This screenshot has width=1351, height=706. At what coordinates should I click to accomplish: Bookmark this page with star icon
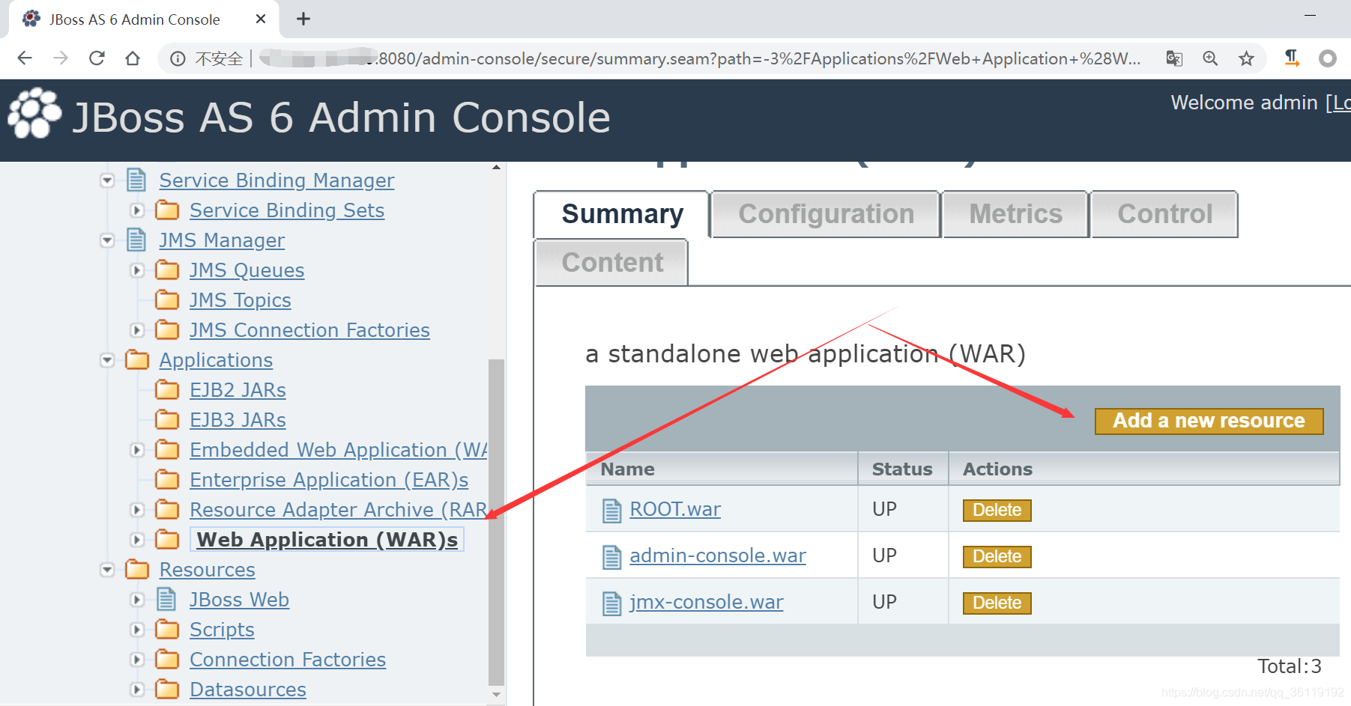pyautogui.click(x=1246, y=58)
